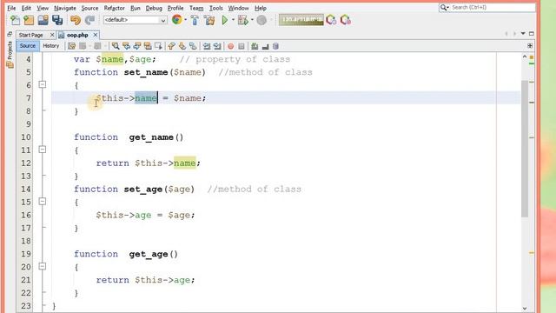Image resolution: width=556 pixels, height=313 pixels.
Task: Open the Debug Project dropdown arrow
Action: tap(252, 20)
